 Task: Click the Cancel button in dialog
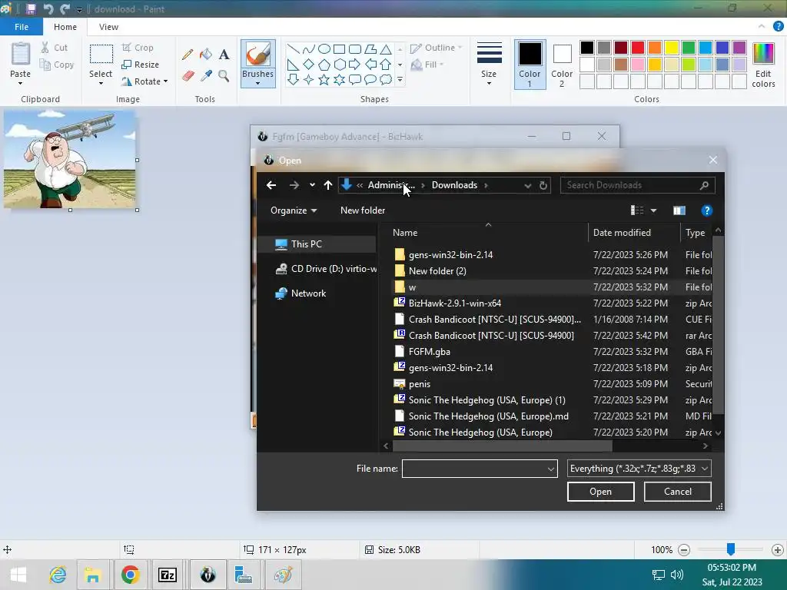tap(678, 492)
